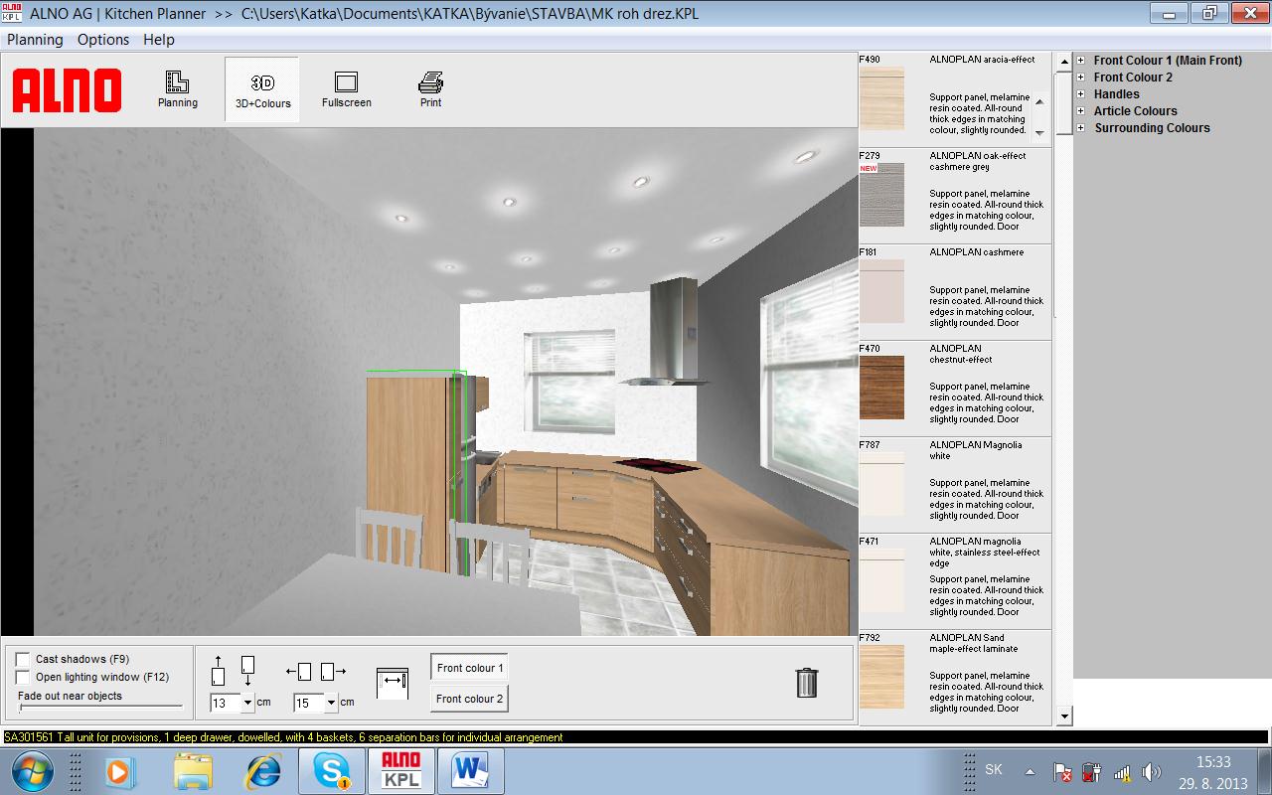Viewport: 1272px width, 795px height.
Task: Enable Open lighting window (F12) checkbox
Action: tap(23, 678)
